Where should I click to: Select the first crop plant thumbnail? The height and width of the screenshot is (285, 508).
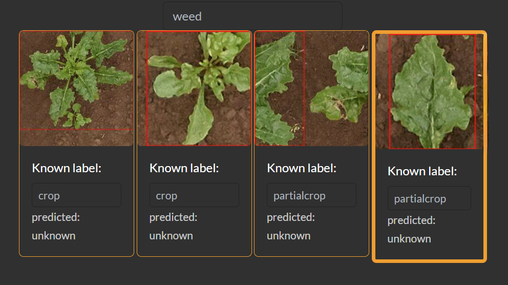(76, 88)
